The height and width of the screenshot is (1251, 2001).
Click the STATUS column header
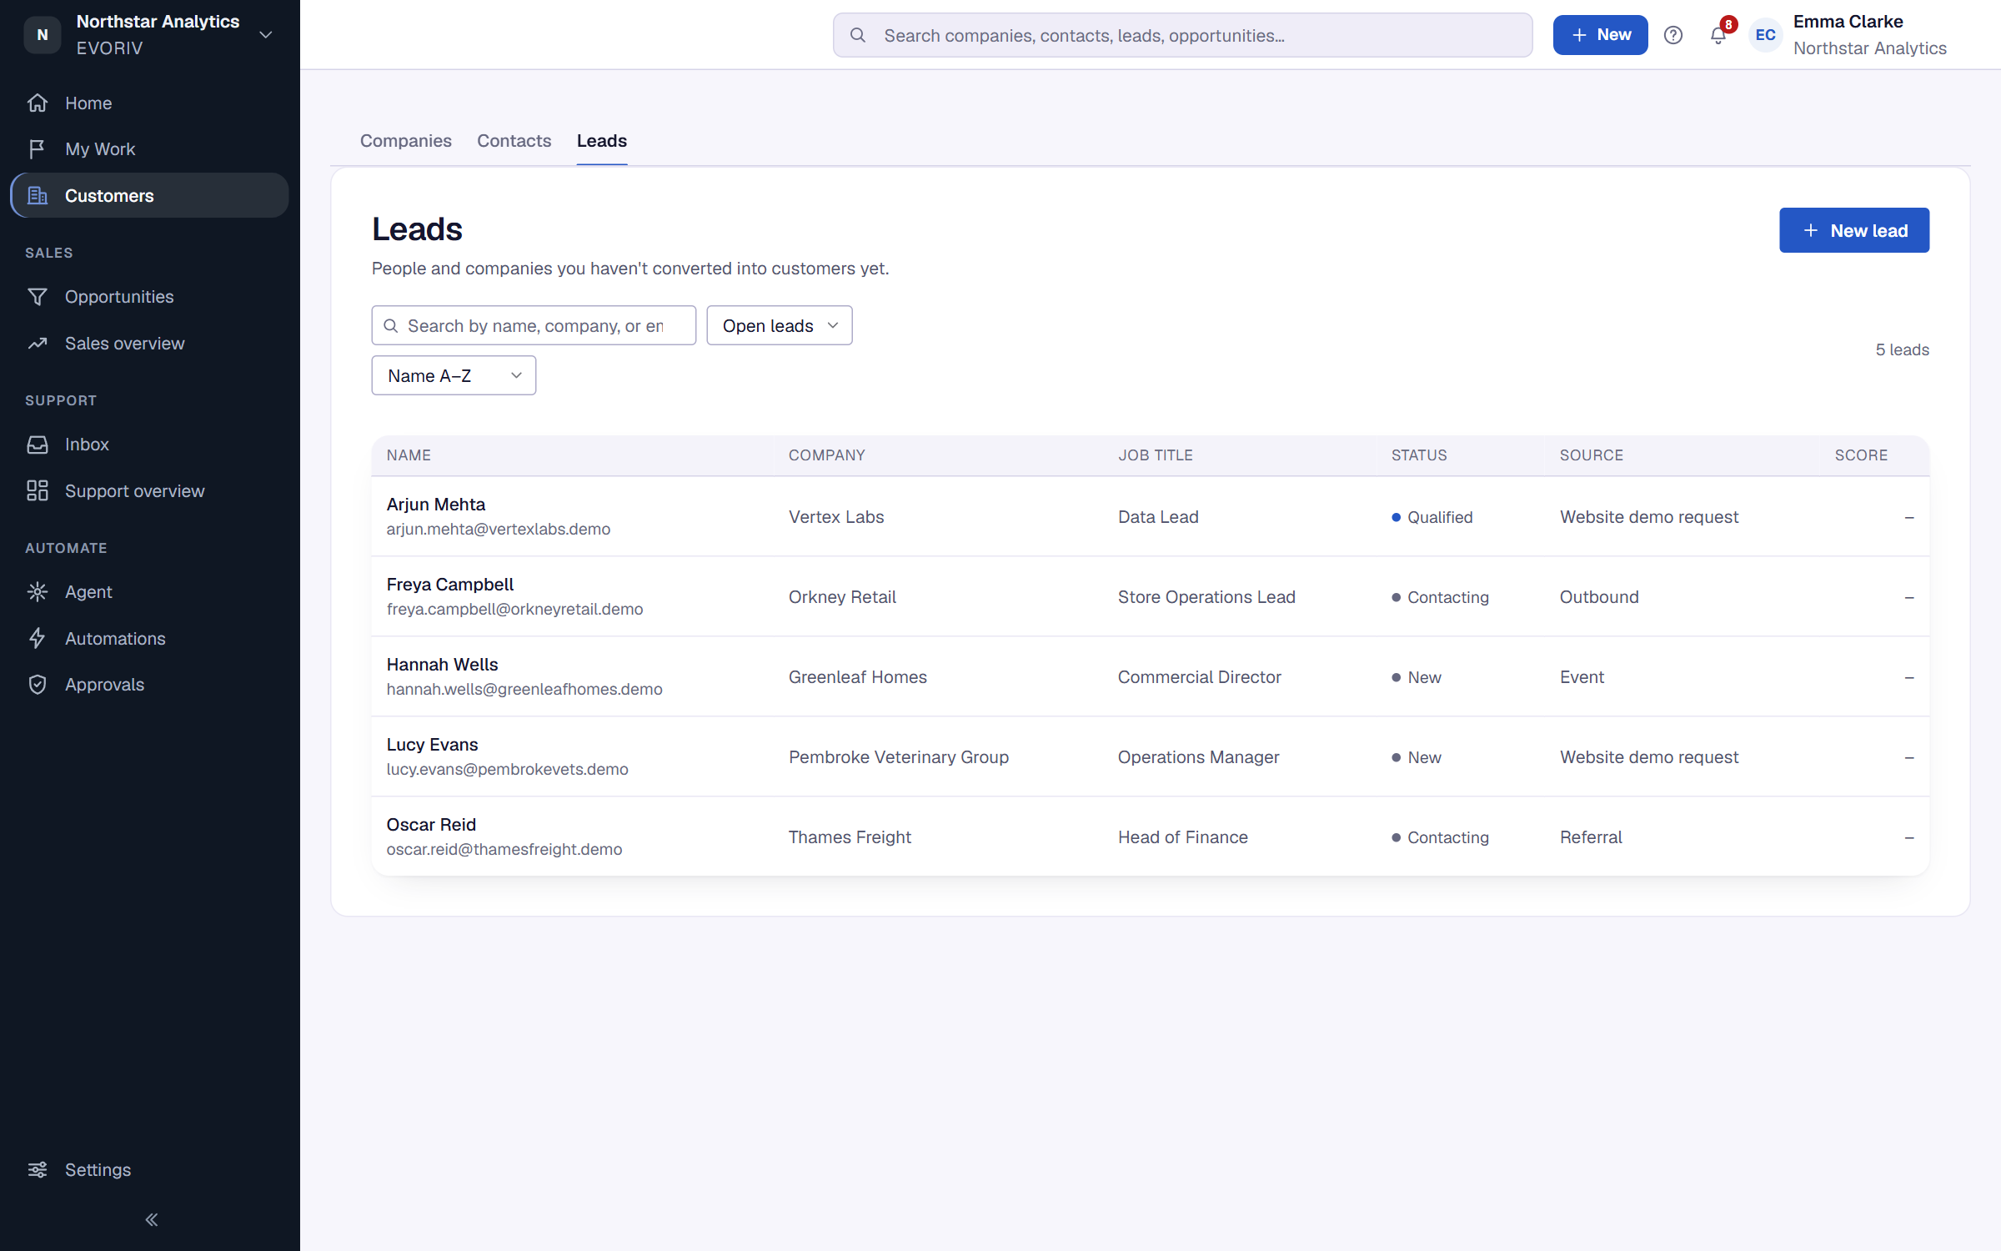(1418, 455)
